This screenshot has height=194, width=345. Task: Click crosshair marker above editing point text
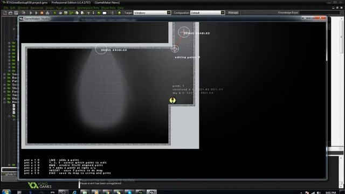[175, 49]
